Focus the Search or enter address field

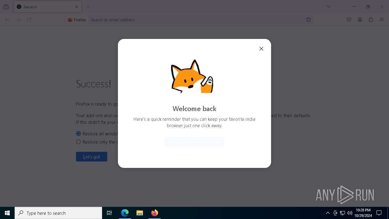[196, 20]
